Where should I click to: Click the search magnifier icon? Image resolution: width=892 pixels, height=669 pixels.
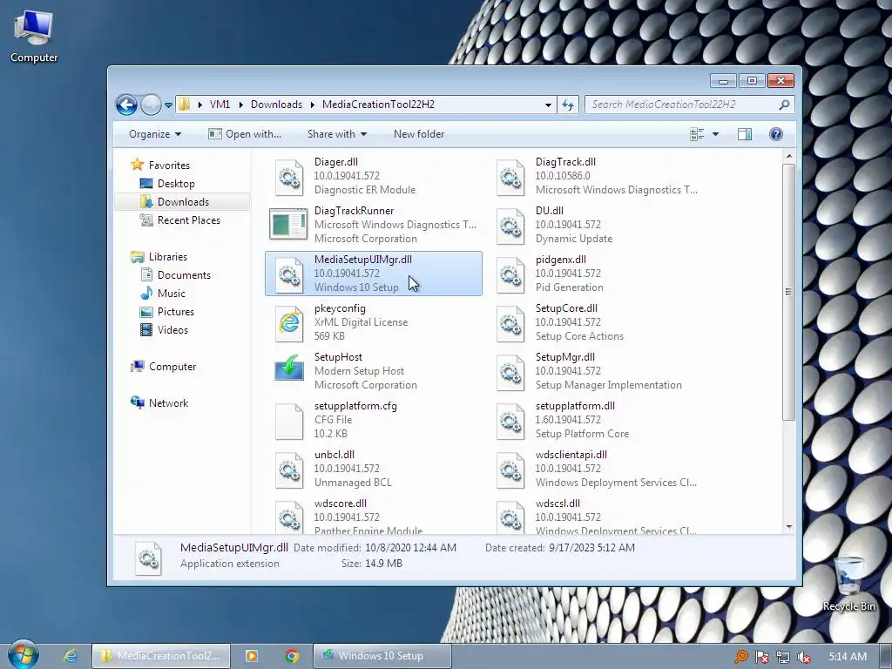[x=784, y=105]
